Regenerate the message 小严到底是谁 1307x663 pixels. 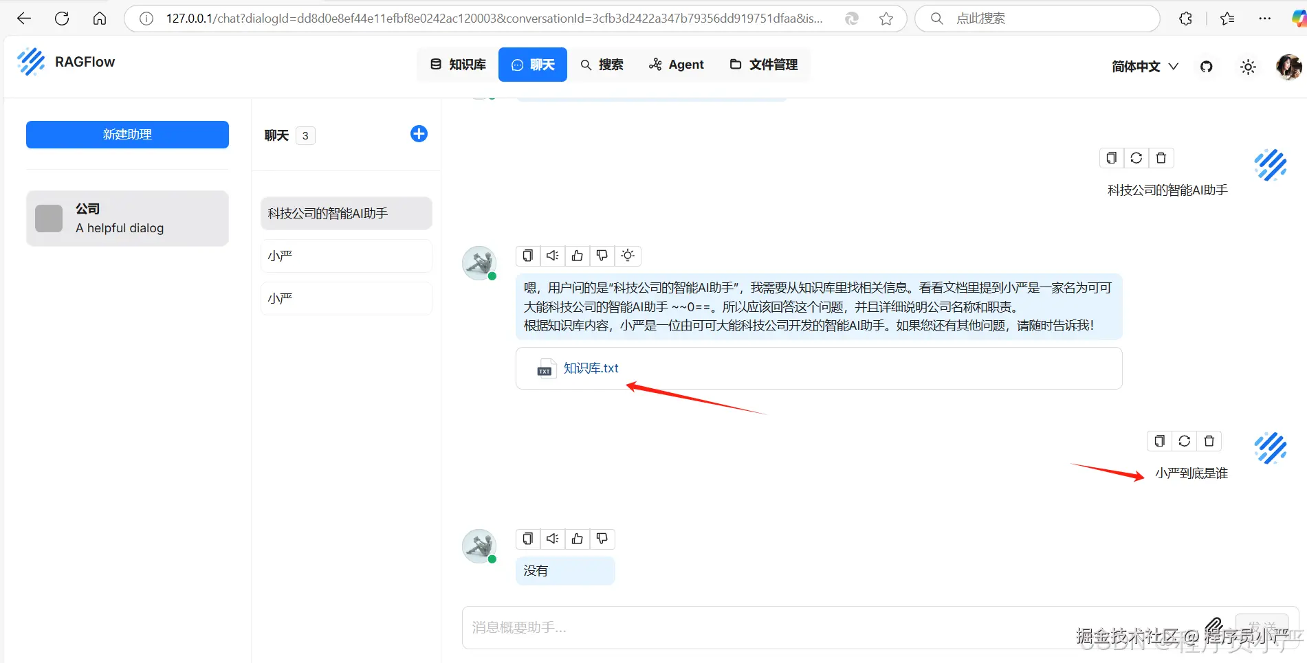1184,440
